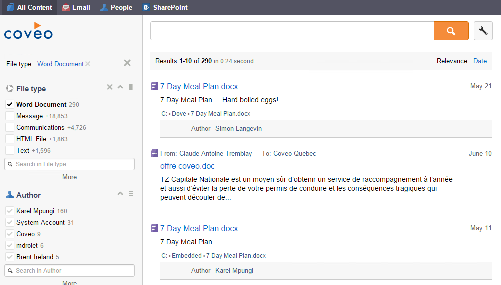Image resolution: width=501 pixels, height=285 pixels.
Task: Switch to People tab
Action: coord(116,7)
